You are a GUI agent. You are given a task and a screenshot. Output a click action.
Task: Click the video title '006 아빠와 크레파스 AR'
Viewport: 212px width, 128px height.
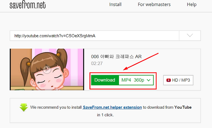coord(116,56)
